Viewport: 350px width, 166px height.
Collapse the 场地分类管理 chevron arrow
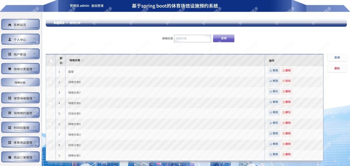tap(35, 69)
